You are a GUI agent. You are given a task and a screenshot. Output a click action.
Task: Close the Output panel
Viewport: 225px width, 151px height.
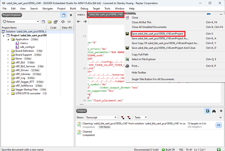[221, 111]
